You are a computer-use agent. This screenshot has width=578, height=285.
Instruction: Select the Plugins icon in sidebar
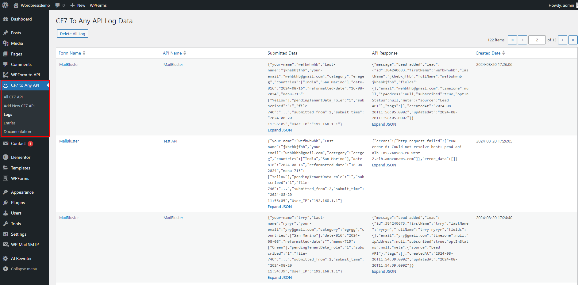[6, 203]
